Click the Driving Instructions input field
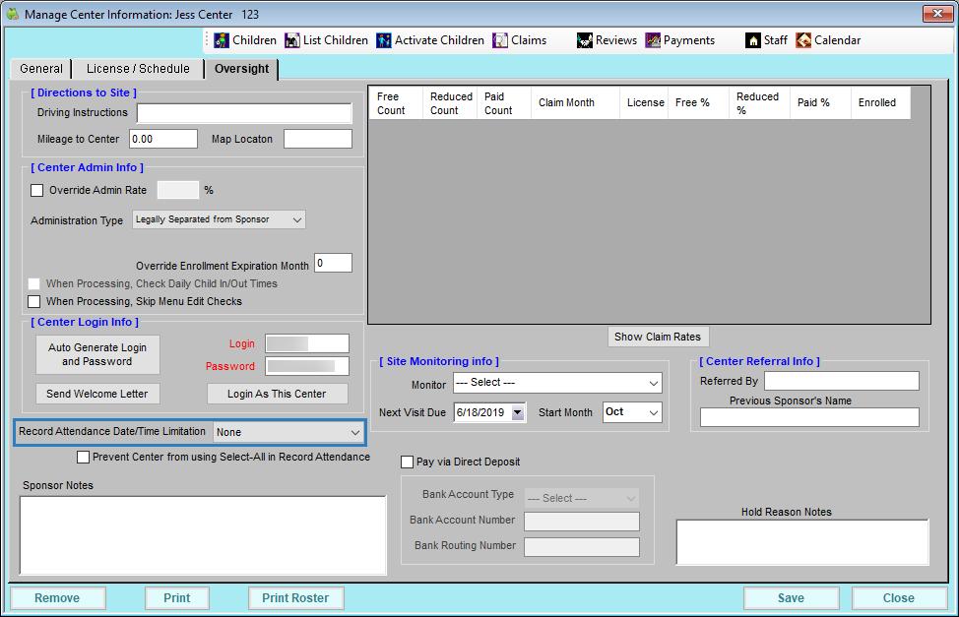Screen dimensions: 959x617 click(244, 113)
